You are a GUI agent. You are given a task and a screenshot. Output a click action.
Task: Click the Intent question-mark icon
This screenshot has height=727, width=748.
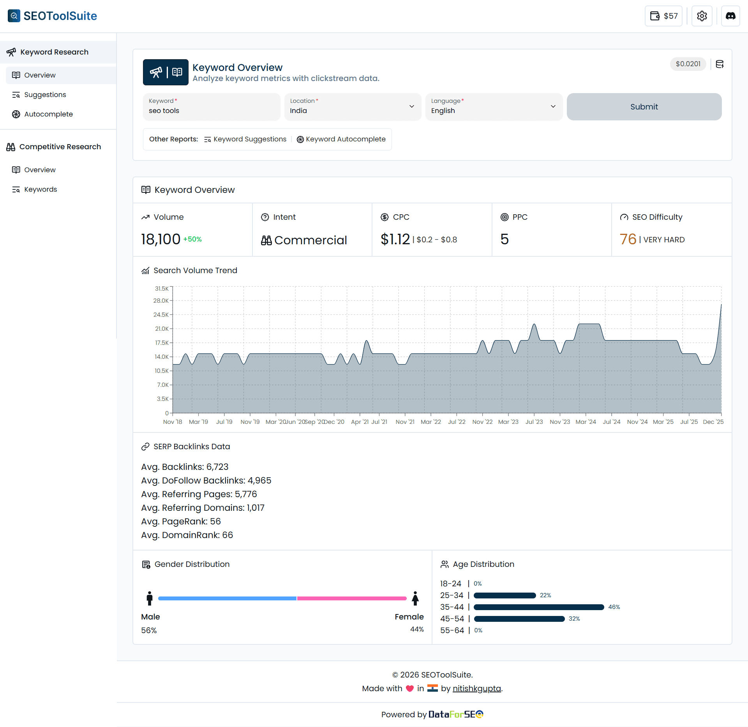point(265,217)
